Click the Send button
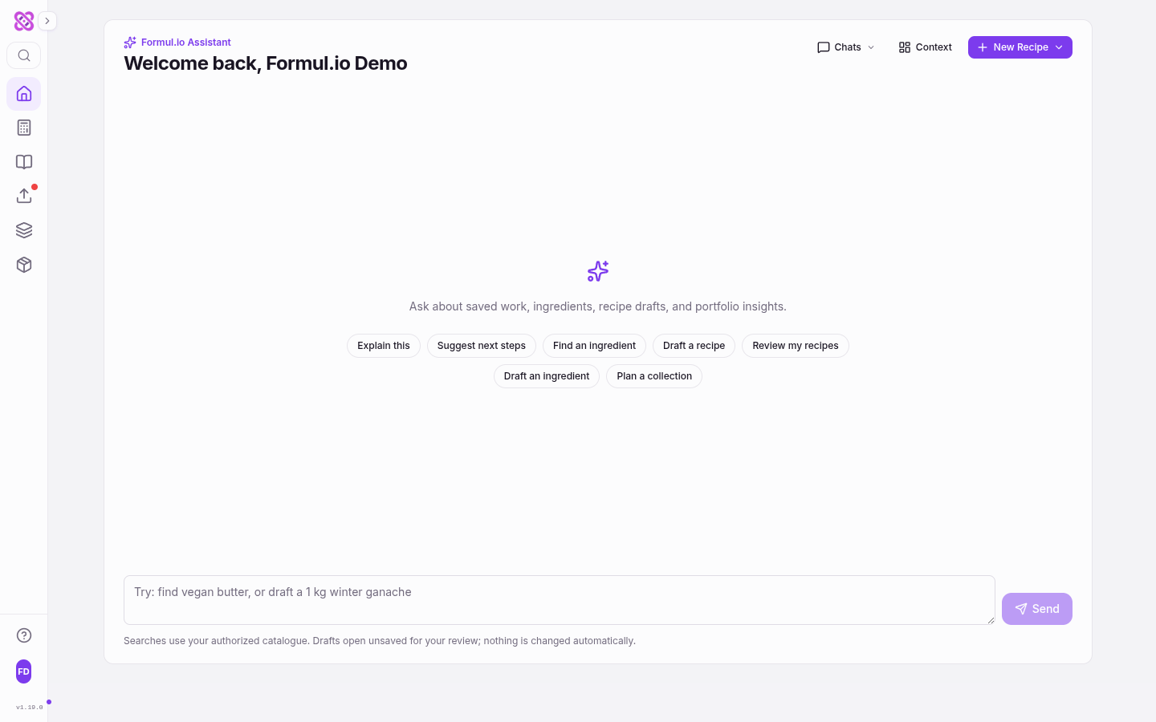The height and width of the screenshot is (722, 1156). (x=1037, y=609)
